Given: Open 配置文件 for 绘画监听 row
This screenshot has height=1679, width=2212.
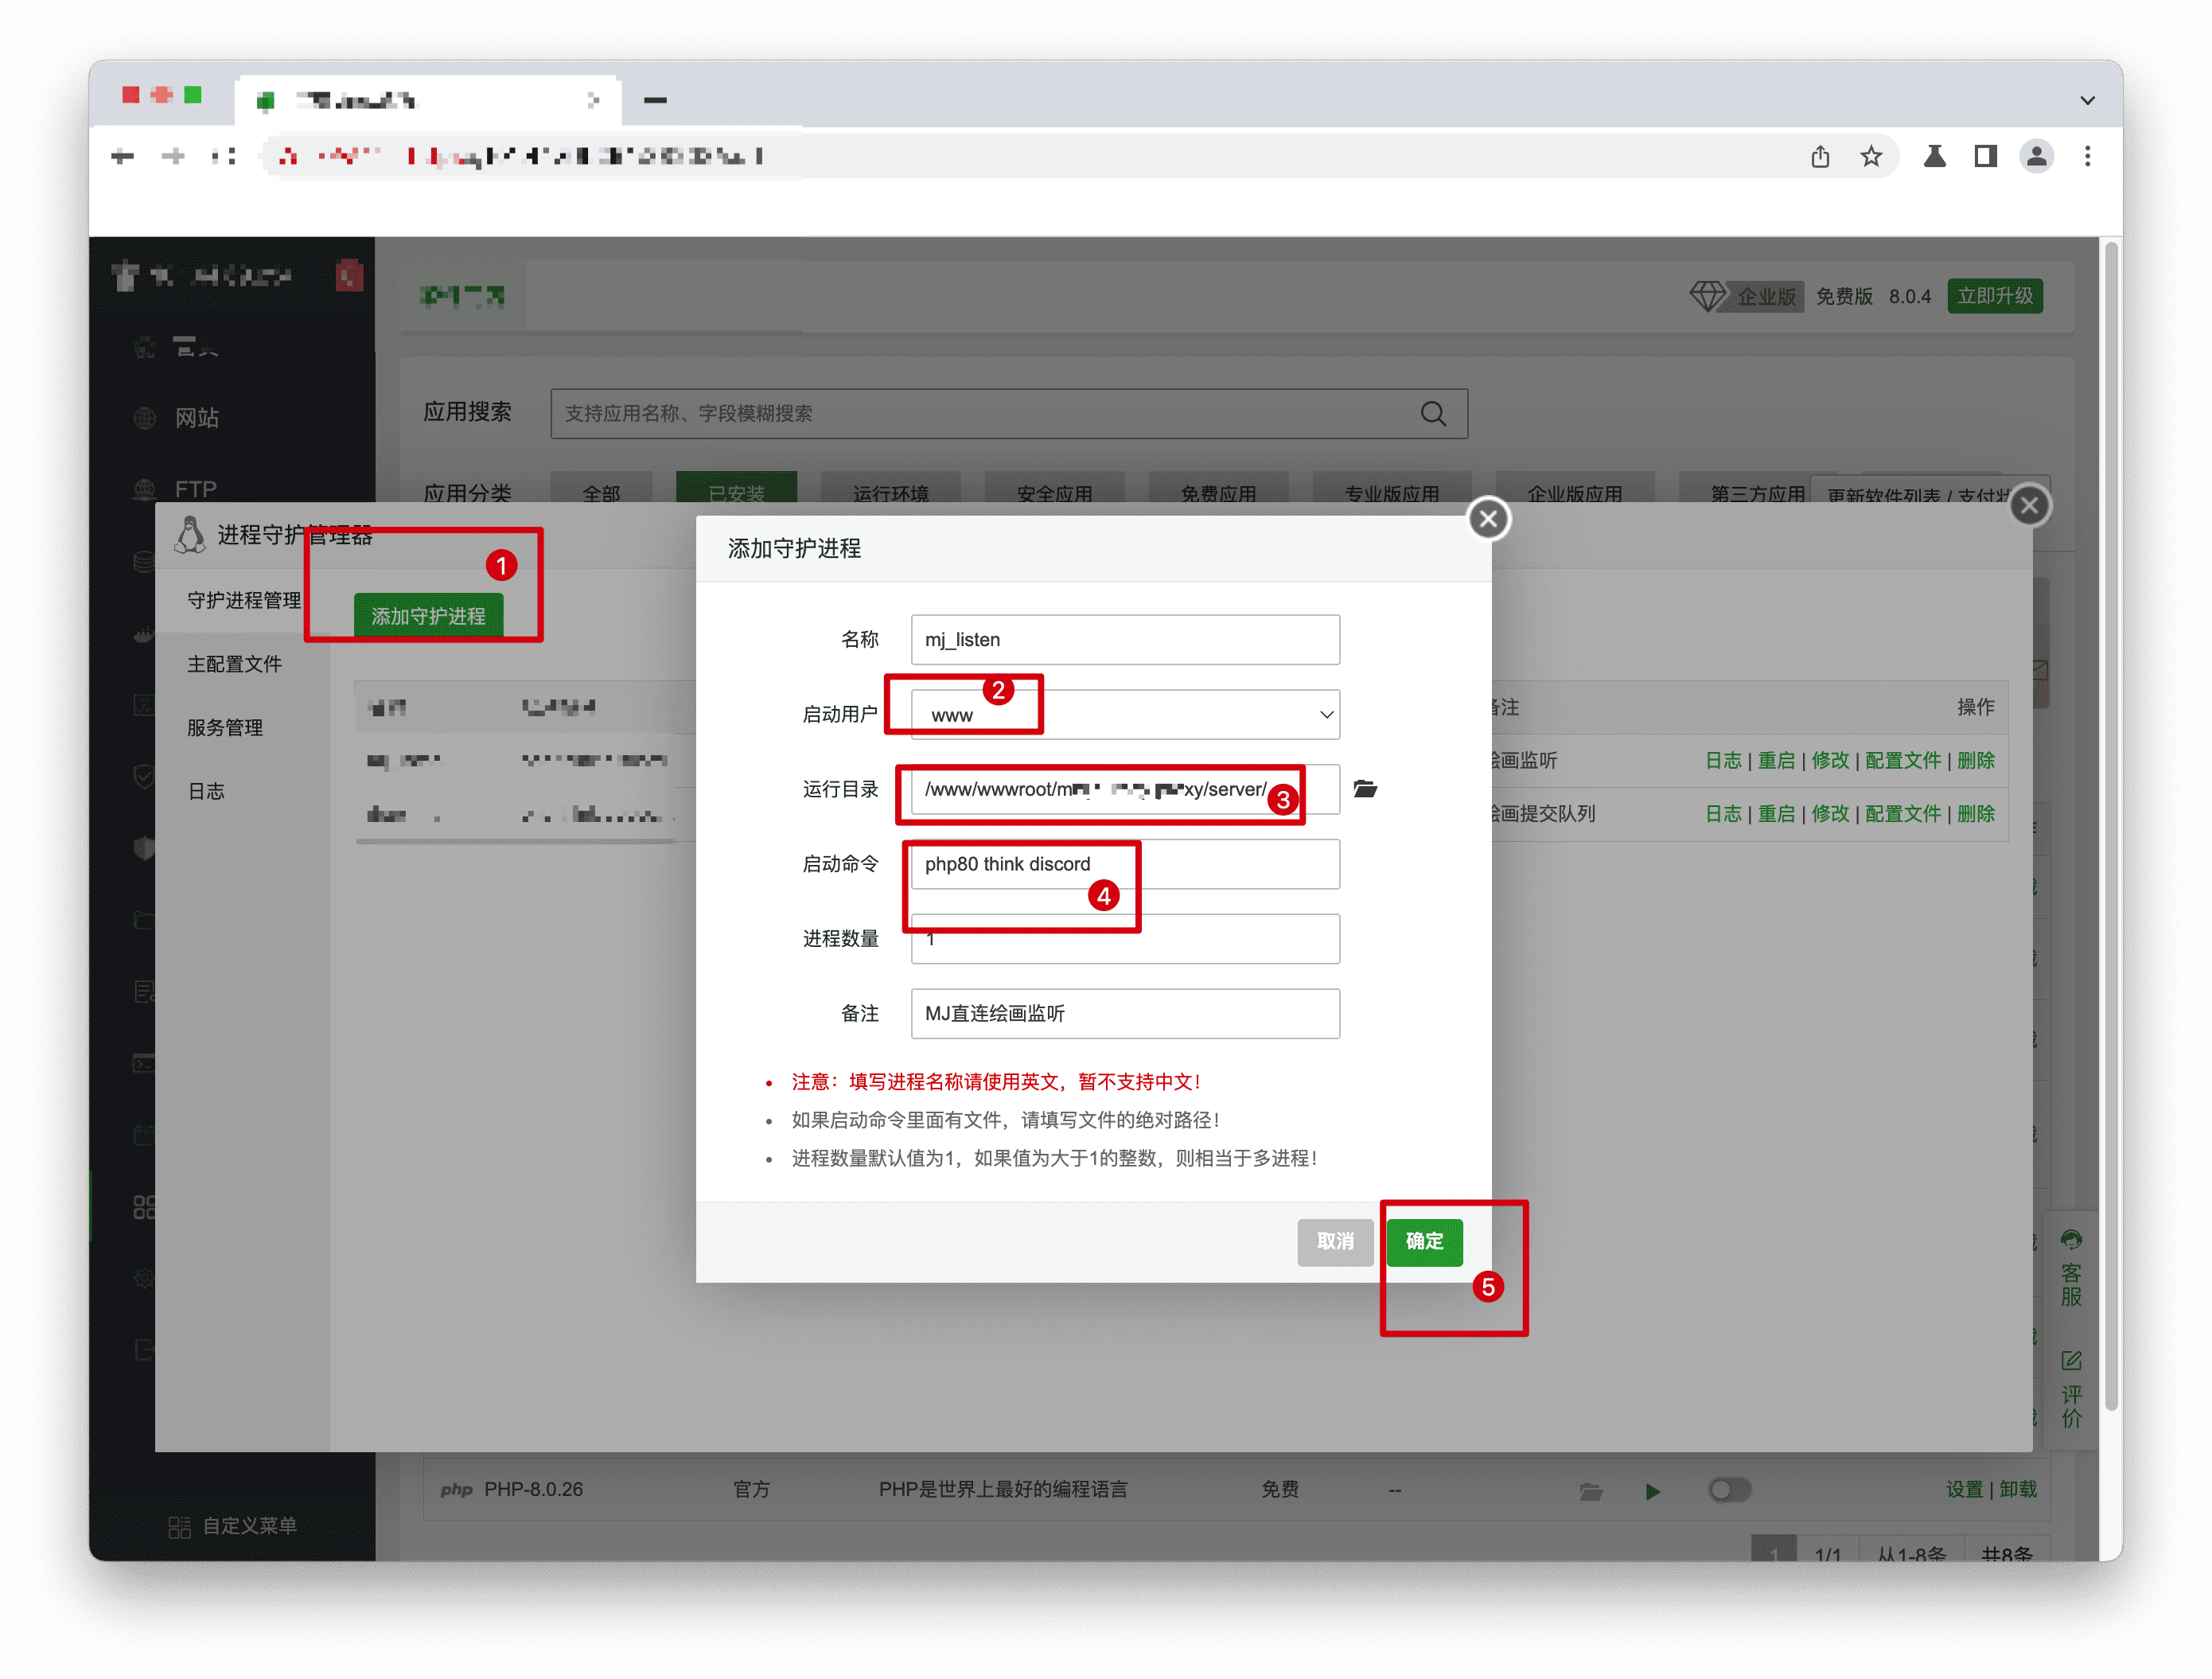Looking at the screenshot, I should [1902, 760].
